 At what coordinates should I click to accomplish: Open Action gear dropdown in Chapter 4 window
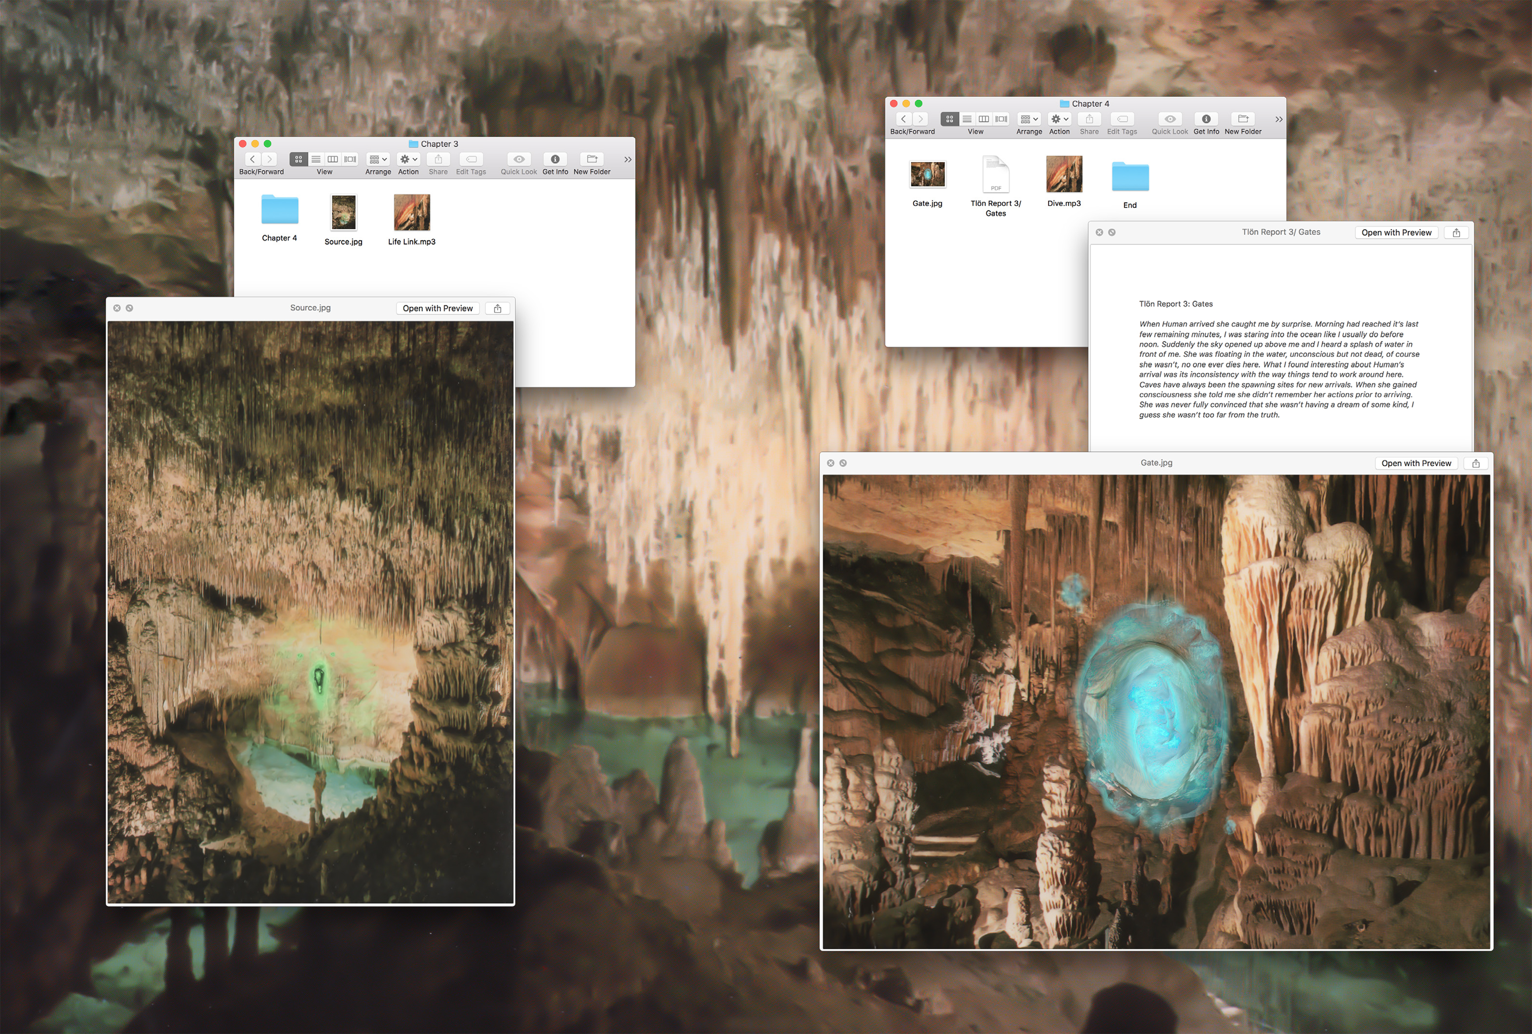(1059, 119)
